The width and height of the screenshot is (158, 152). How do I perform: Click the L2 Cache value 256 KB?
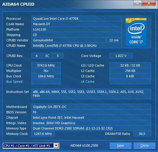(x=130, y=71)
